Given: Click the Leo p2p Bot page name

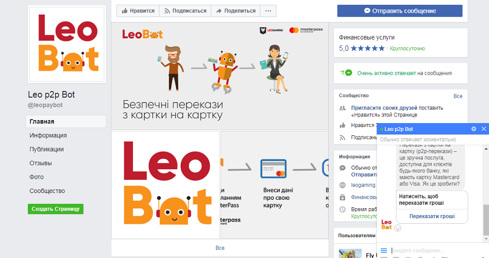Looking at the screenshot, I should pyautogui.click(x=51, y=95).
